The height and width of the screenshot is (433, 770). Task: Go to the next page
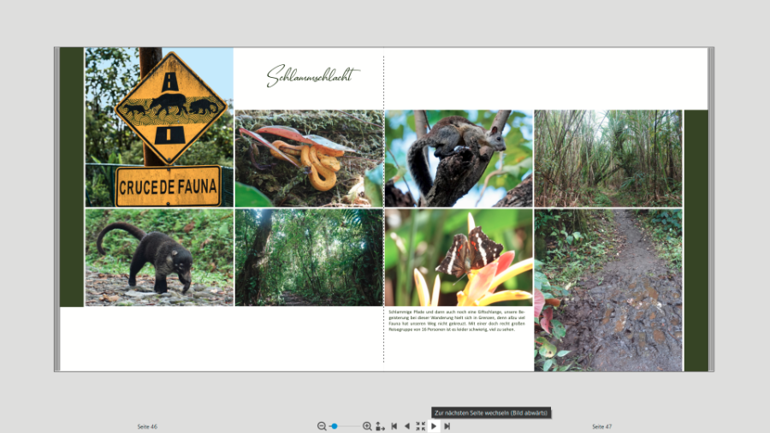click(x=434, y=426)
